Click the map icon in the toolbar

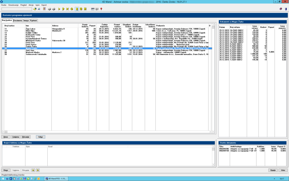coord(97,9)
